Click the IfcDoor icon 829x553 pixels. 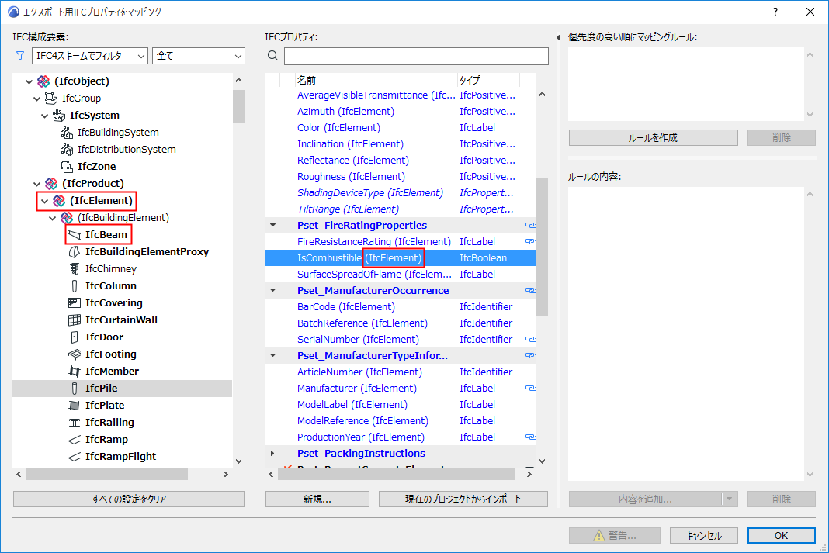coord(75,337)
